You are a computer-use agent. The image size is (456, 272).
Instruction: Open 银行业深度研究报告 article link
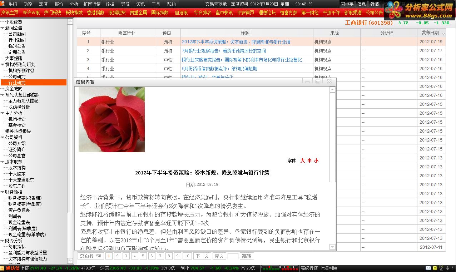[244, 60]
